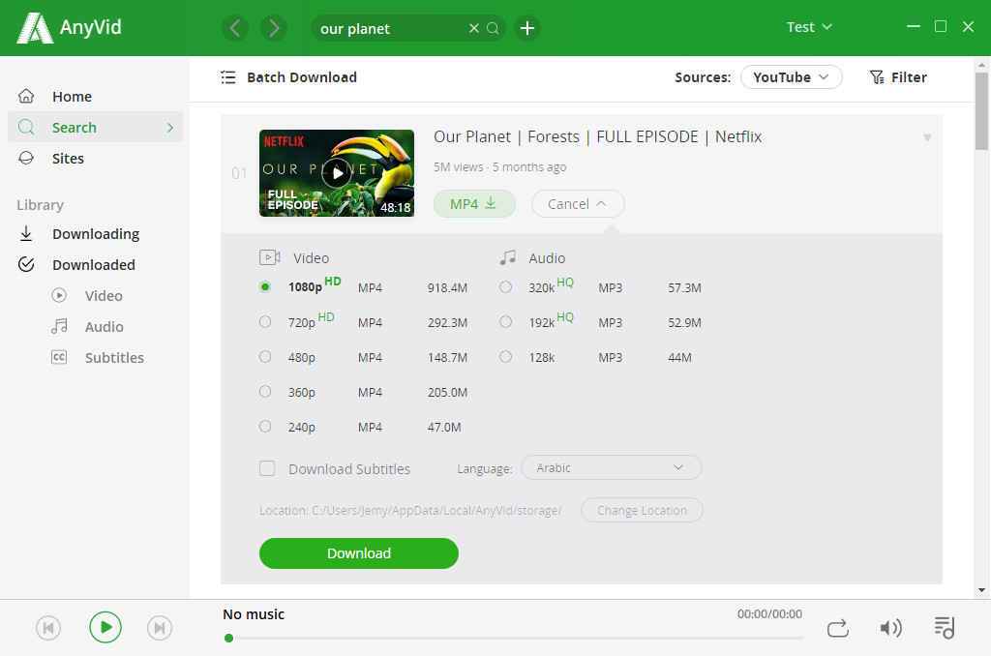The height and width of the screenshot is (656, 991).
Task: Click the vertical scrollbar thumb
Action: (981, 111)
